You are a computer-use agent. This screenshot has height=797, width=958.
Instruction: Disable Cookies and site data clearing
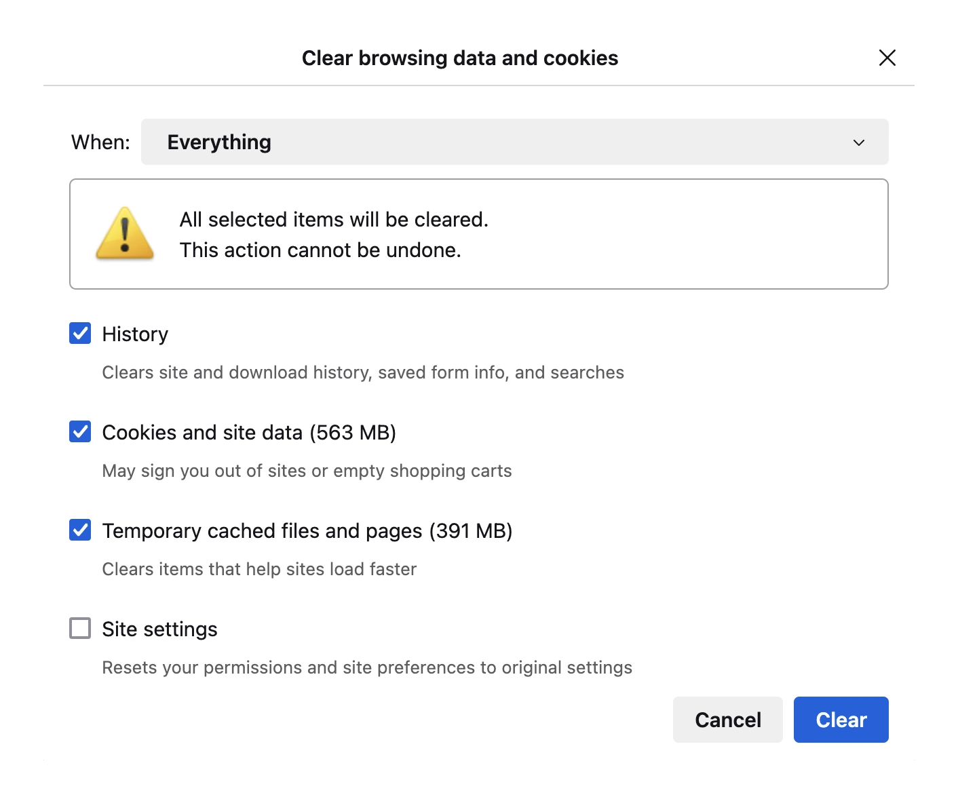(79, 431)
